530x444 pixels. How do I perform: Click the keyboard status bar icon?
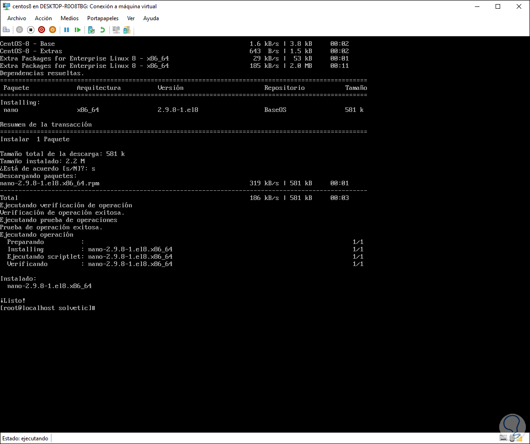(x=503, y=438)
